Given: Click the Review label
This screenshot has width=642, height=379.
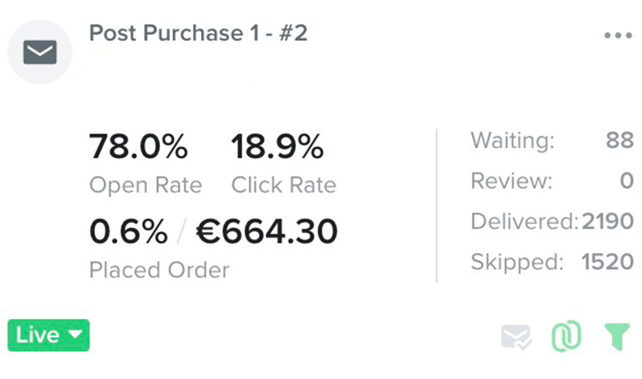Looking at the screenshot, I should tap(511, 181).
